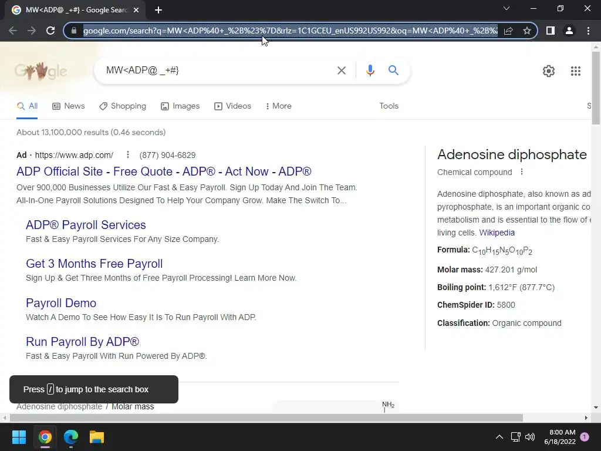Click the Google doodle logo
Screen dimensions: 601x451
click(40, 71)
